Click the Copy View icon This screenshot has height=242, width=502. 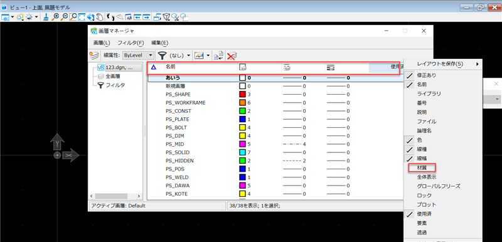tap(158, 17)
